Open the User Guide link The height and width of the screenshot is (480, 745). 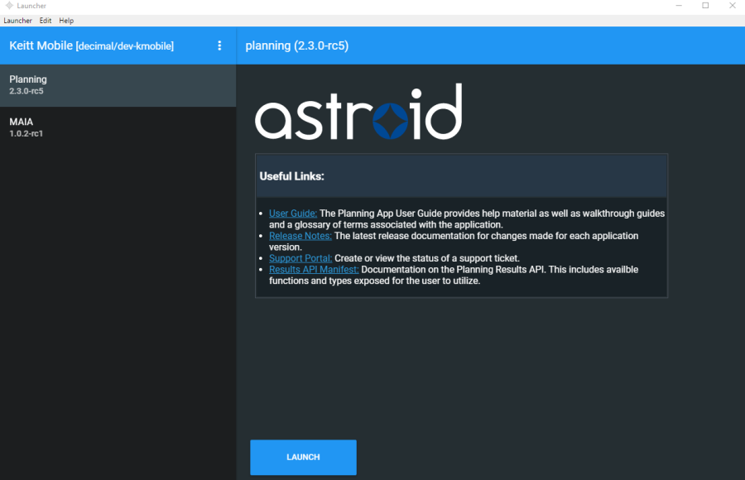point(292,214)
